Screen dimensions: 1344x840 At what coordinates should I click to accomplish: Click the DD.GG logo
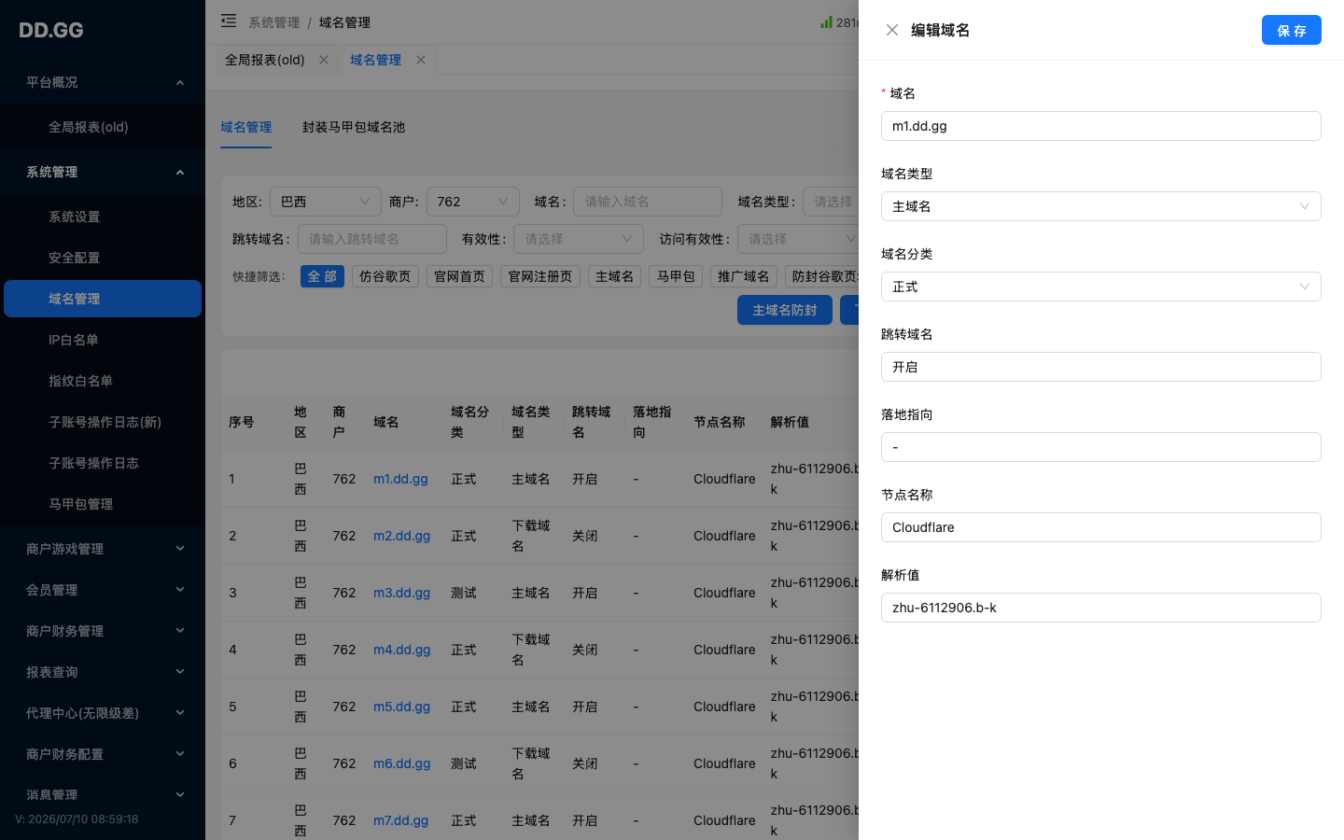pyautogui.click(x=51, y=30)
